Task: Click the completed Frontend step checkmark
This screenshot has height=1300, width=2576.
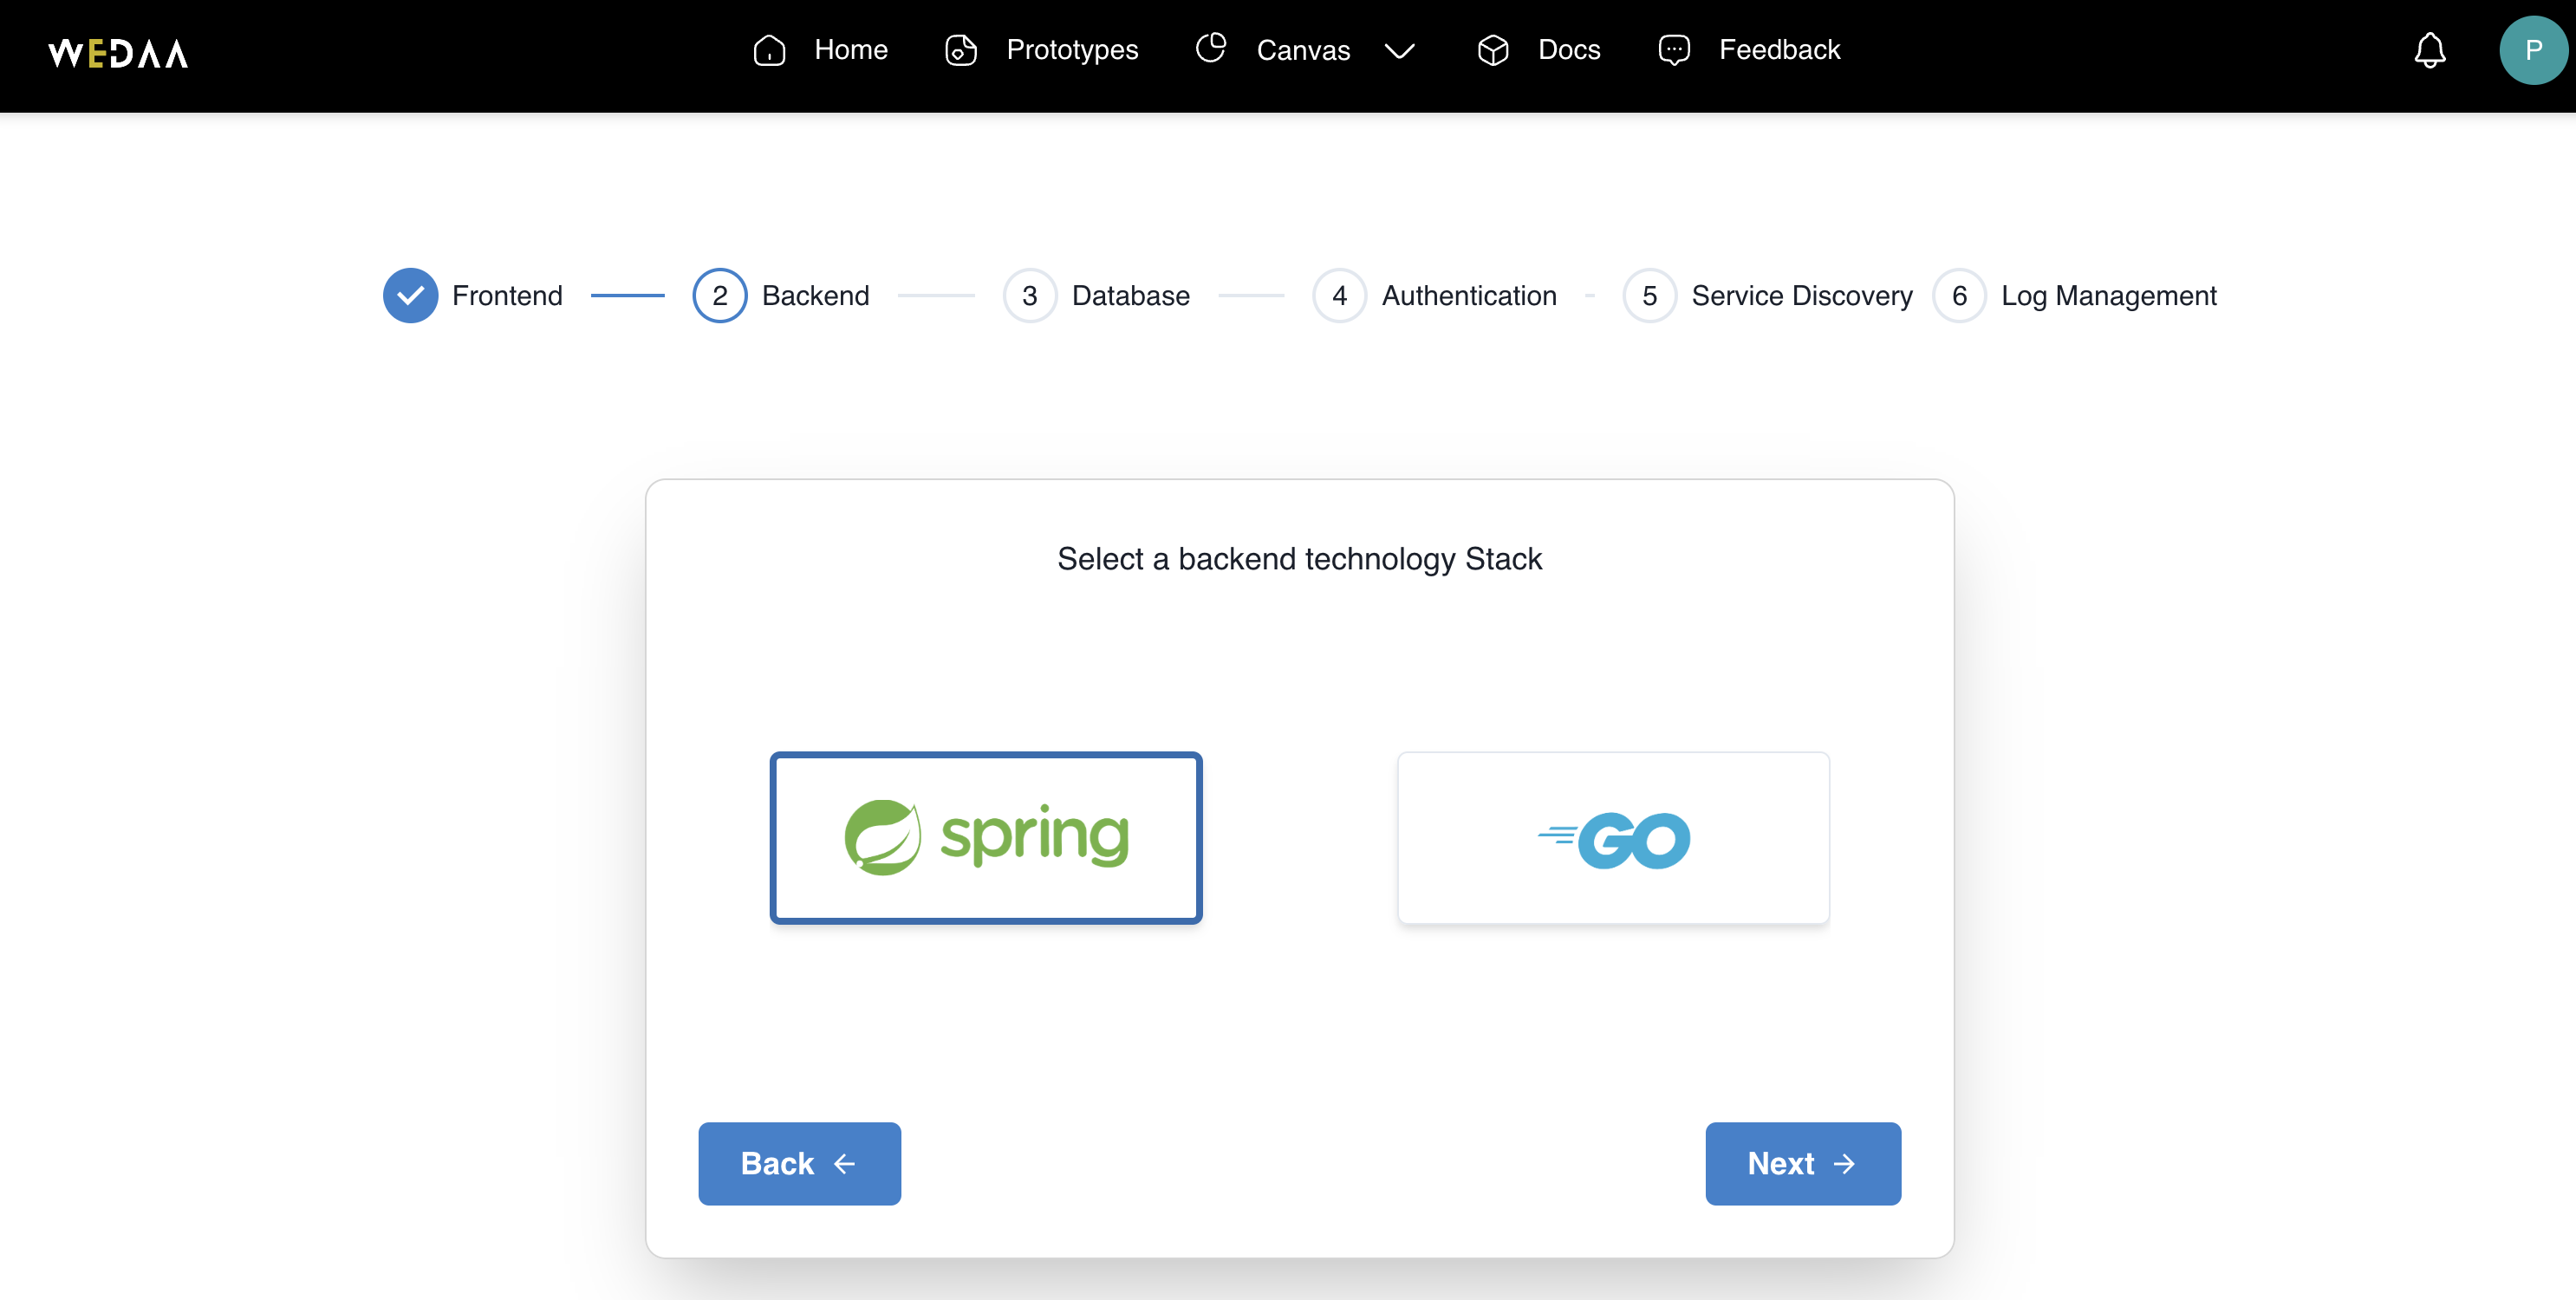Action: tap(410, 295)
